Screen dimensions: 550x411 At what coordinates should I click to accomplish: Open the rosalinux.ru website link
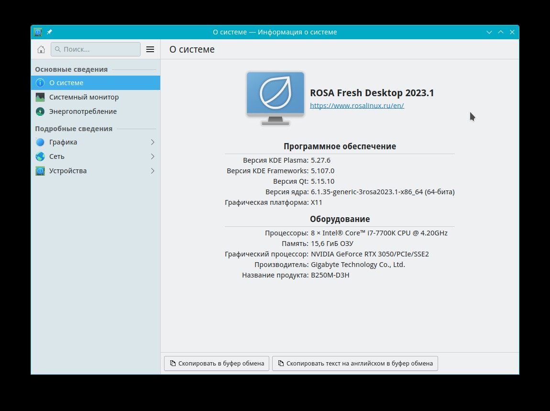point(357,106)
